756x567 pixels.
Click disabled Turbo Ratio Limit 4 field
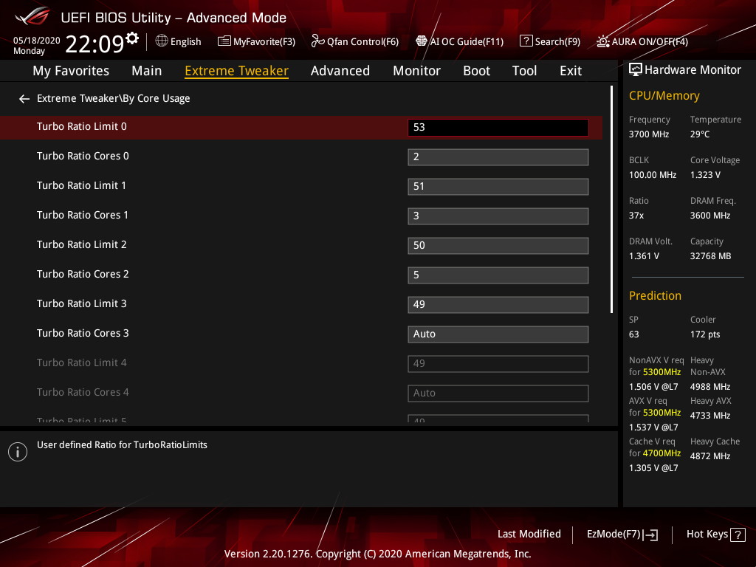pos(498,363)
